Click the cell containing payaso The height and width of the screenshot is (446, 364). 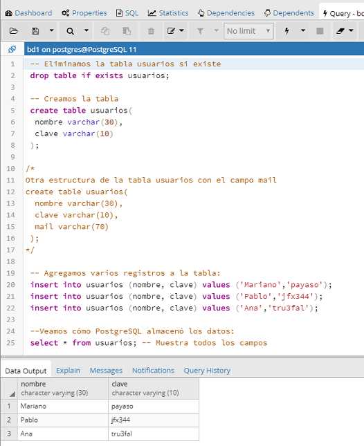point(154,406)
